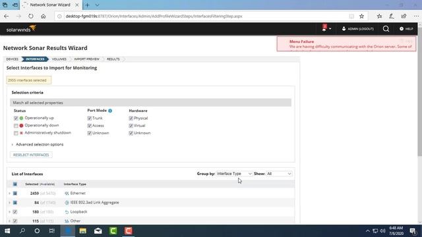The width and height of the screenshot is (422, 237).
Task: Open Windows taskbar search
Action: 22,231
